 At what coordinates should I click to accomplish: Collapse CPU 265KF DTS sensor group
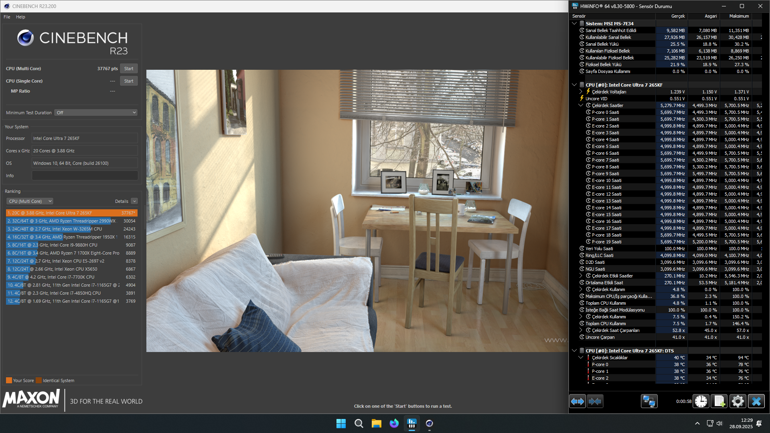(x=574, y=350)
